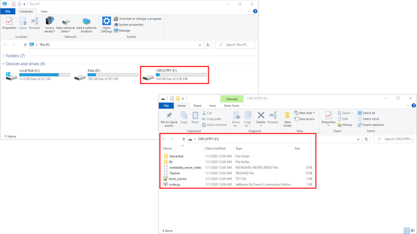Click Refresh button in This PC window
This screenshot has height=234, width=417.
click(x=208, y=45)
